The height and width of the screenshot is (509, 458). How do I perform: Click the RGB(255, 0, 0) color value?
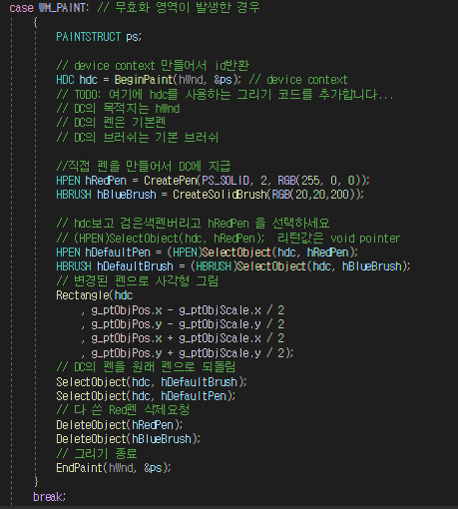[x=320, y=181]
